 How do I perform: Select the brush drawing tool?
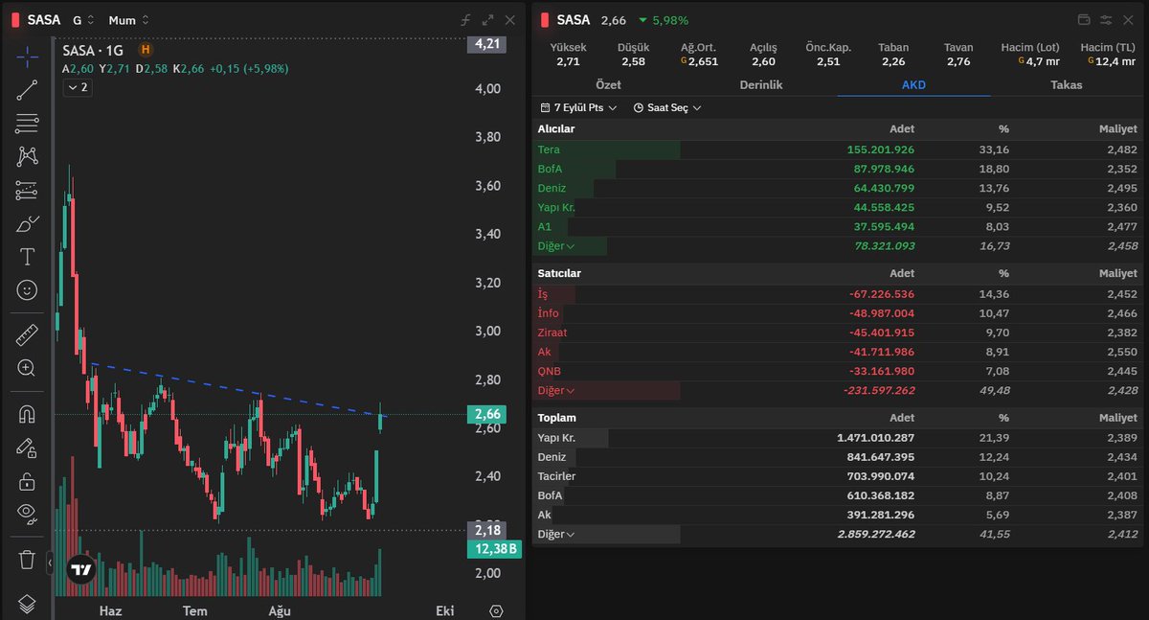27,223
